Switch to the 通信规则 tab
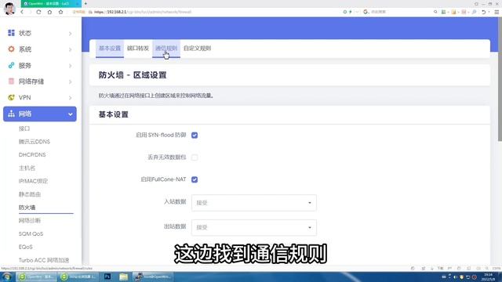 (166, 49)
